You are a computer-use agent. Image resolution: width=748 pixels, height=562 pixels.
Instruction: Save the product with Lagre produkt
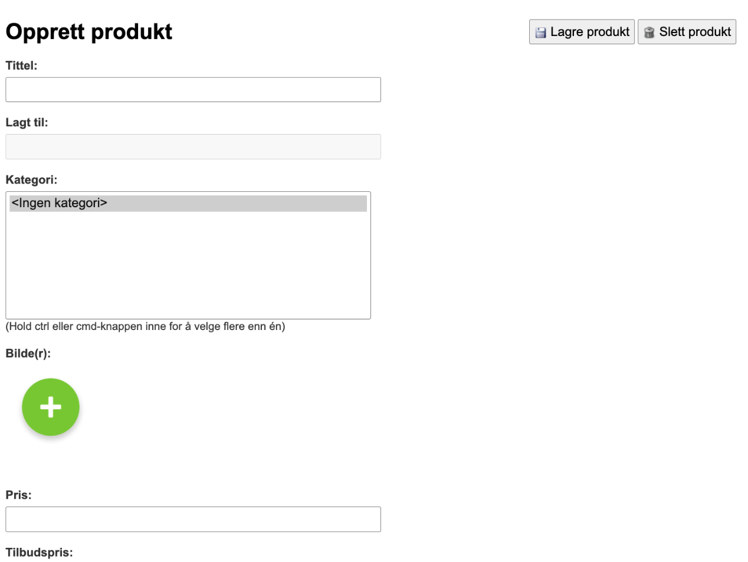[582, 32]
